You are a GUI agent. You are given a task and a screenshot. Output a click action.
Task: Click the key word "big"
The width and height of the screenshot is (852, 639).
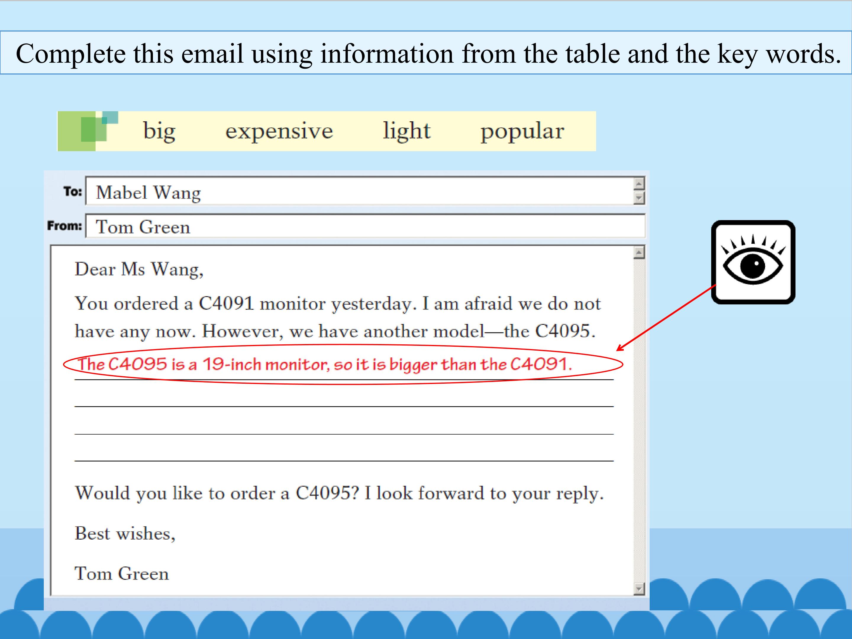159,131
